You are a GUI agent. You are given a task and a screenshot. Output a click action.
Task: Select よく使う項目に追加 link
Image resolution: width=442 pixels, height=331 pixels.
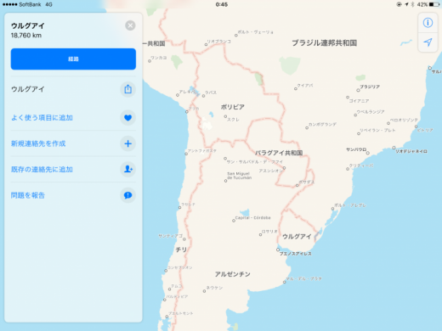42,118
